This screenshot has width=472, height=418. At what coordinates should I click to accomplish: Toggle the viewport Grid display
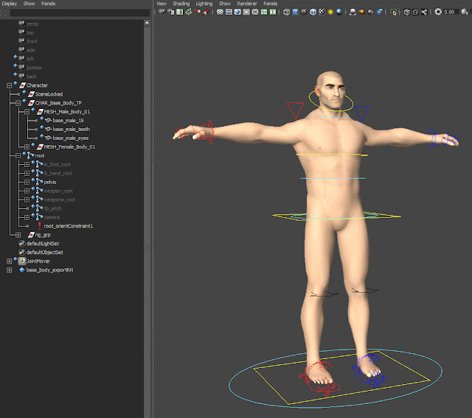pyautogui.click(x=220, y=12)
